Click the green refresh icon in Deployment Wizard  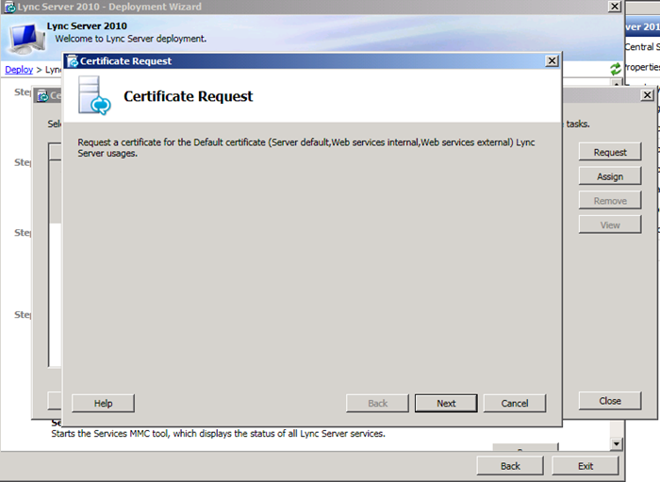(616, 69)
